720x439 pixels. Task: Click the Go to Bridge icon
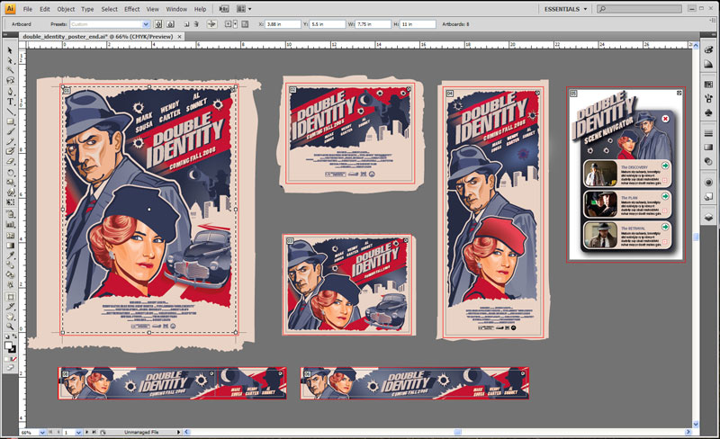click(223, 8)
